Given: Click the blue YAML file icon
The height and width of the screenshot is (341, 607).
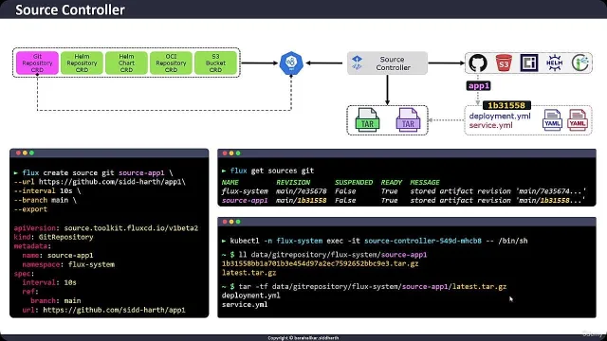Looking at the screenshot, I should click(x=552, y=120).
